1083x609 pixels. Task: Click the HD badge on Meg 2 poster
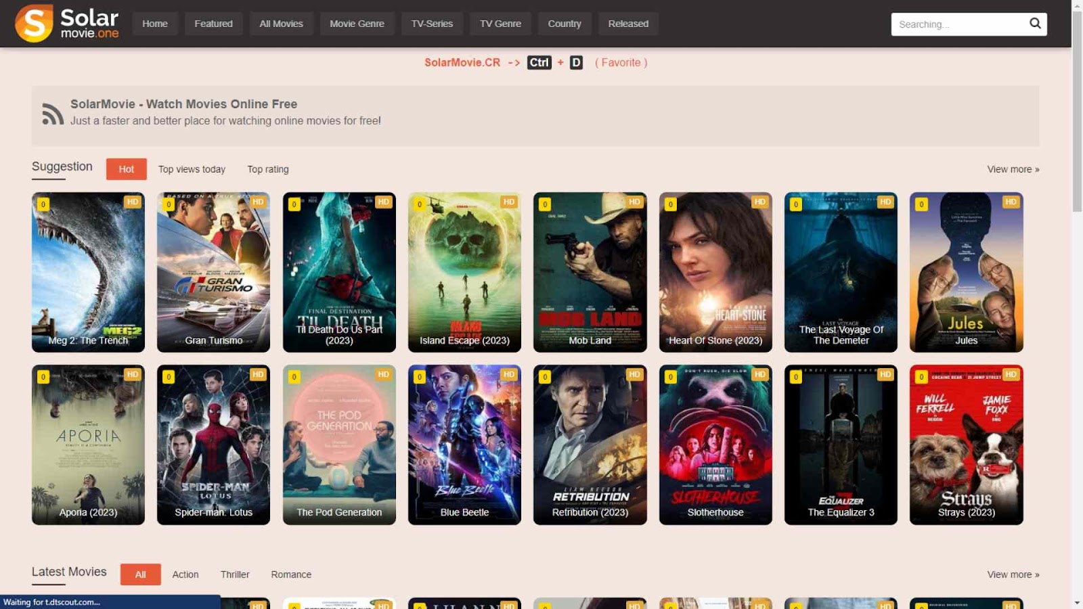pyautogui.click(x=133, y=202)
